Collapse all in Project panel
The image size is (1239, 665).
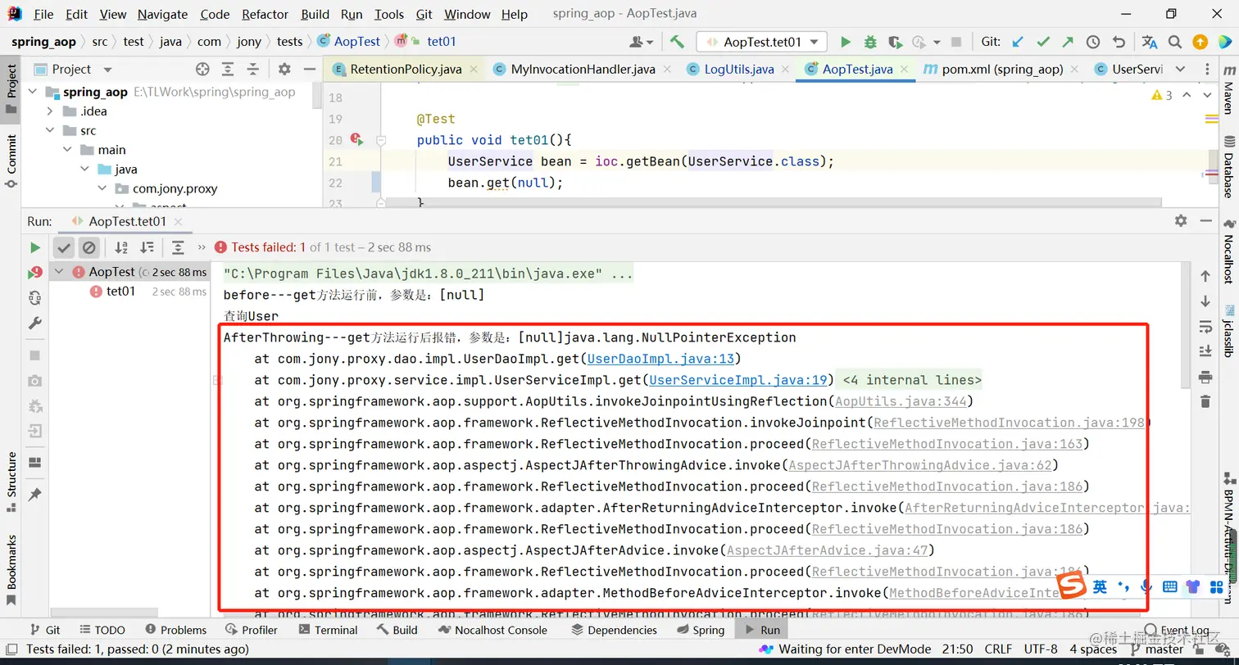point(253,69)
